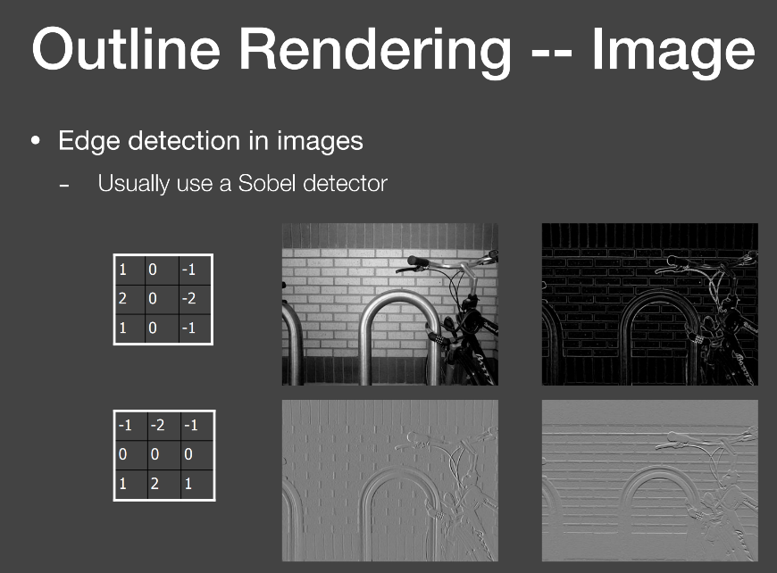This screenshot has width=777, height=573.
Task: Open the gray horizontal-edge embossed image
Action: 649,480
